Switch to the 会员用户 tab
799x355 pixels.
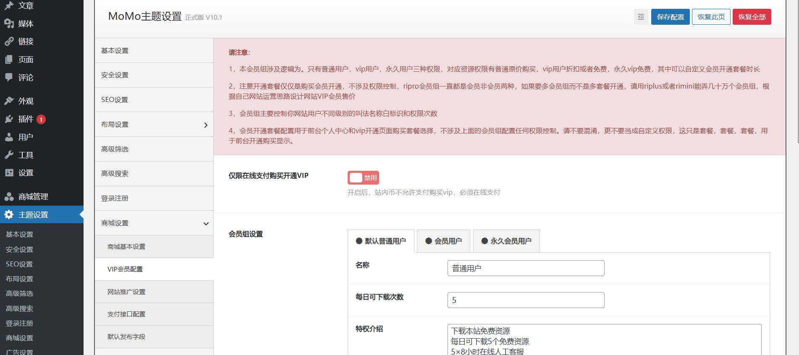coord(443,241)
